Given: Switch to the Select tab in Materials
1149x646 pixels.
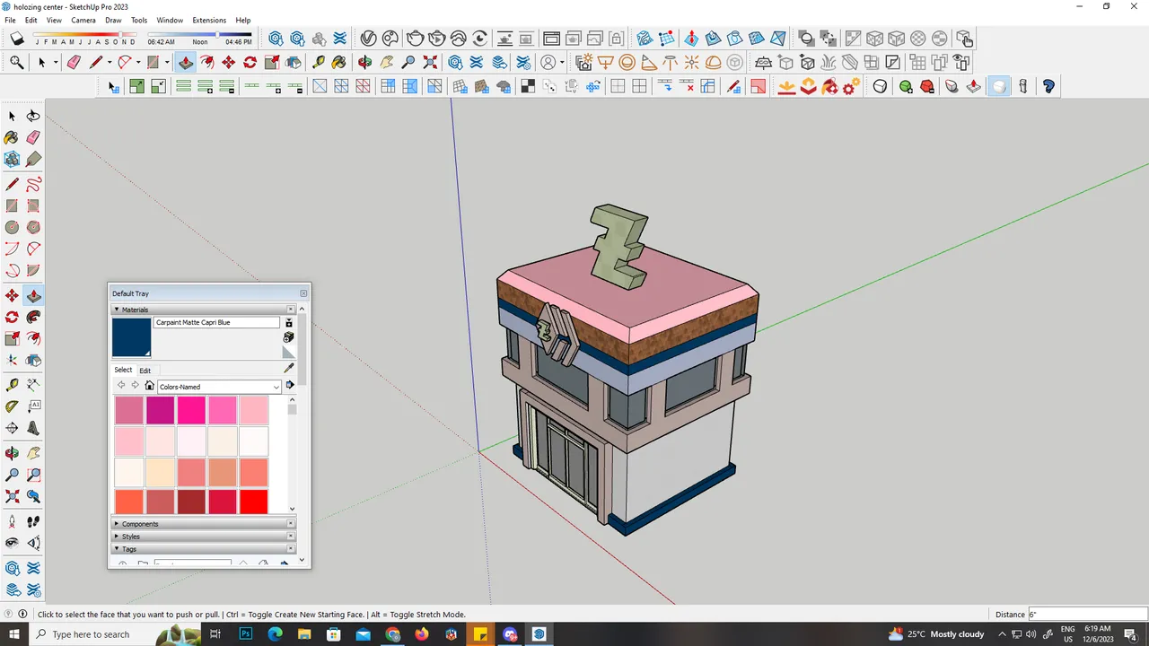Looking at the screenshot, I should tap(123, 370).
